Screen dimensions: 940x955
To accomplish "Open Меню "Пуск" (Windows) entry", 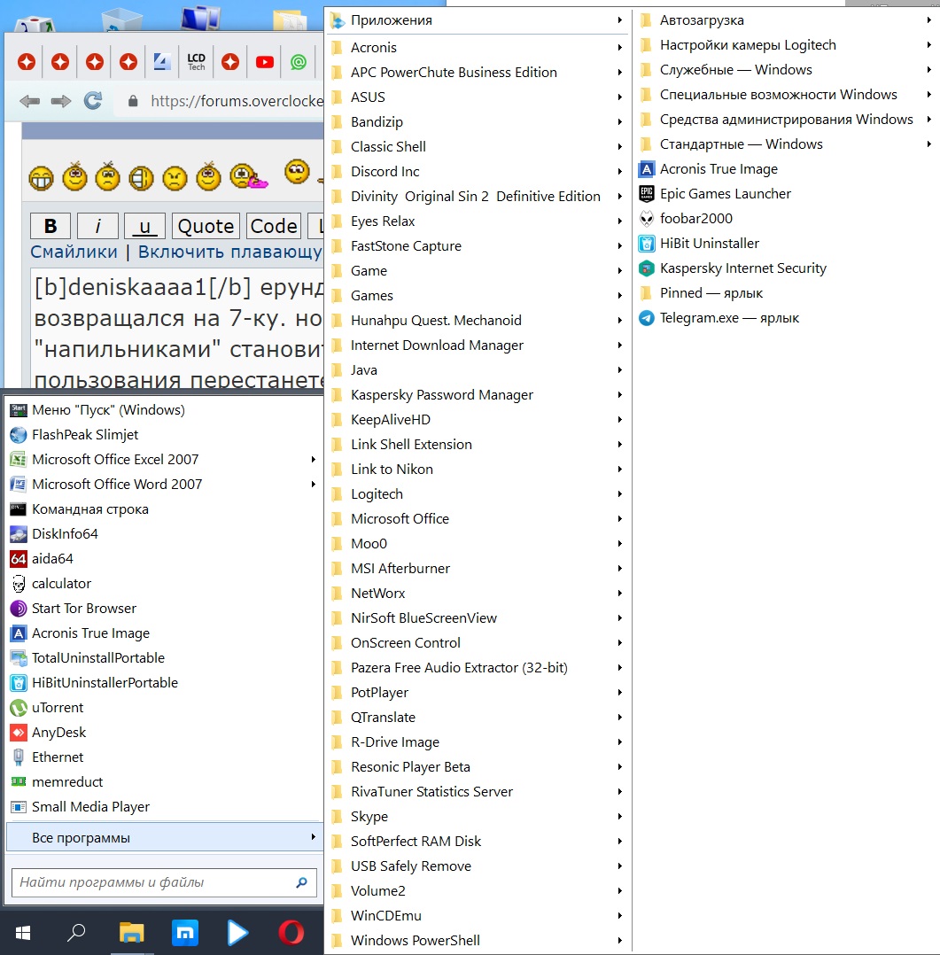I will point(165,409).
